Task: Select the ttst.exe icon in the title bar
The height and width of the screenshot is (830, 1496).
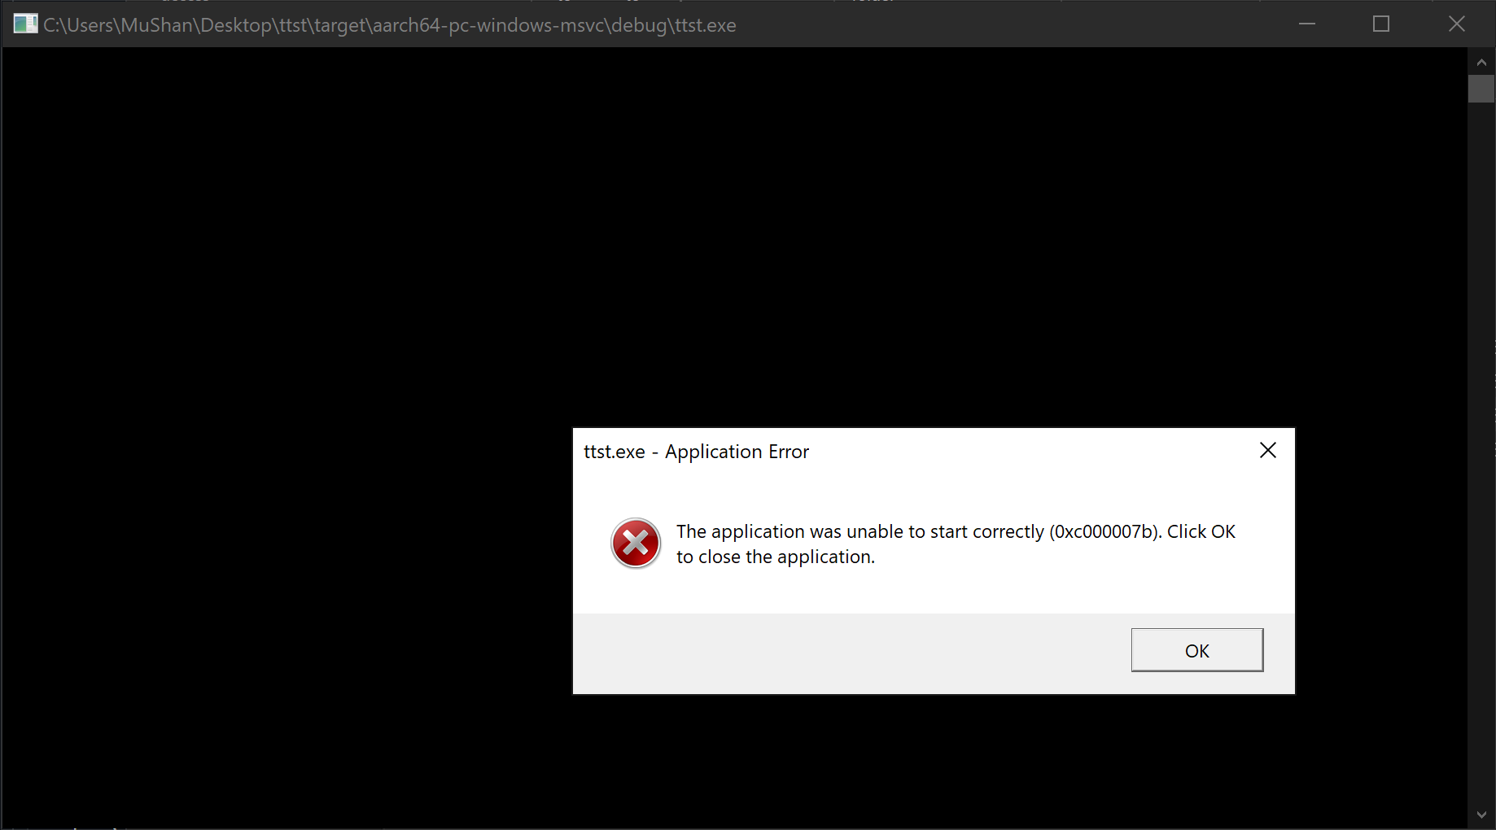Action: point(24,24)
